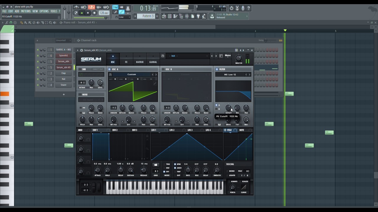The height and width of the screenshot is (212, 378).
Task: Click the Snare channel button in channel rack
Action: click(63, 85)
